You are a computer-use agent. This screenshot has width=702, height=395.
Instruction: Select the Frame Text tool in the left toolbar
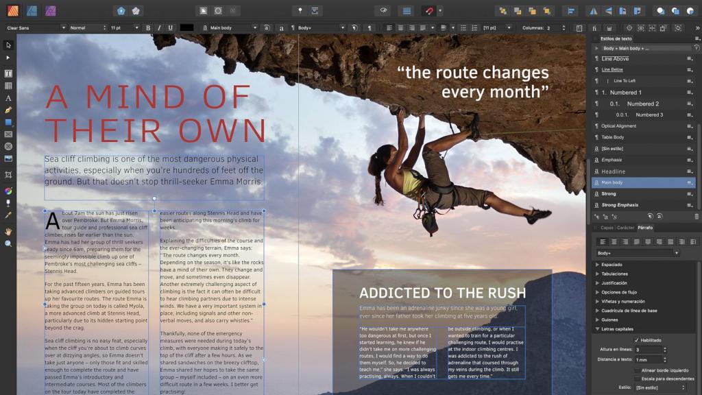(8, 73)
